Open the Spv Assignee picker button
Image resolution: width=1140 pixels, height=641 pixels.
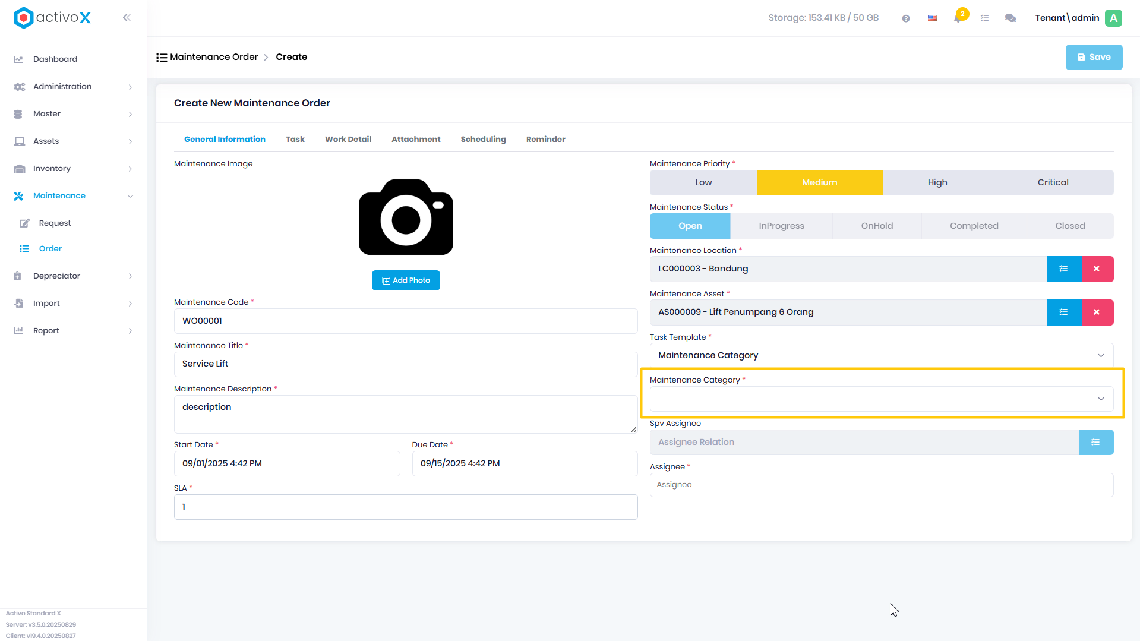click(1096, 443)
